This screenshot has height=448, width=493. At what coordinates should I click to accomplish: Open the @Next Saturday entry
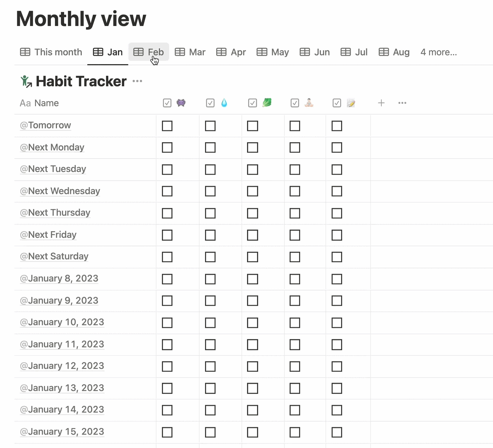point(54,256)
